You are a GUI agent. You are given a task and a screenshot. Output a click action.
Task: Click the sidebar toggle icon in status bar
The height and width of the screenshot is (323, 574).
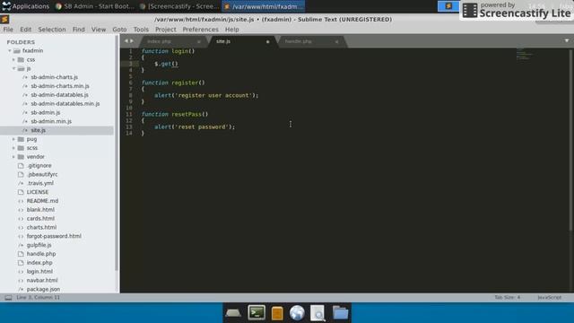coord(8,298)
